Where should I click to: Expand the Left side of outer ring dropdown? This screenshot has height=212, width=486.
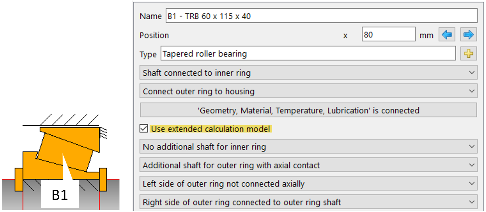(308, 183)
